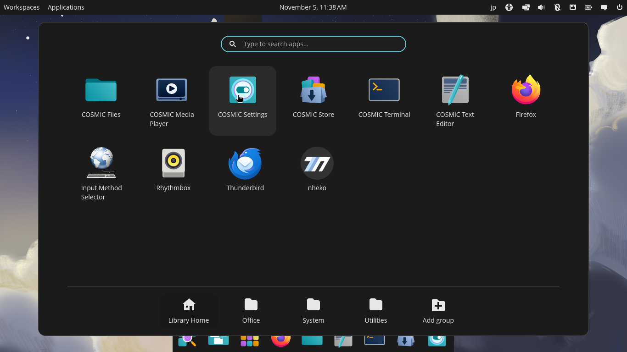Open the notifications applet
This screenshot has width=627, height=352.
(x=604, y=7)
